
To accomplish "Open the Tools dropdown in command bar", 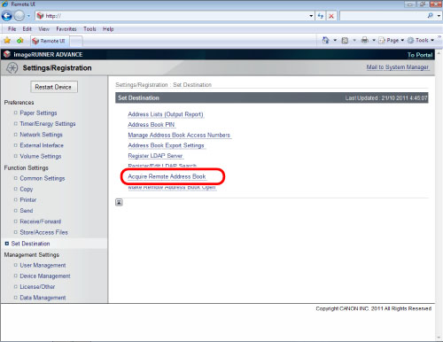I will pyautogui.click(x=421, y=40).
